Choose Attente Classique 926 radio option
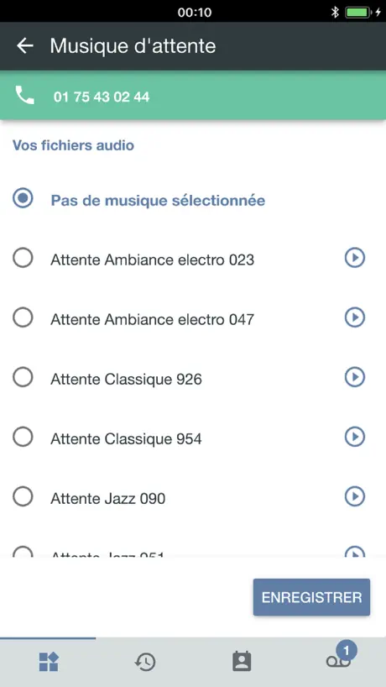The height and width of the screenshot is (687, 386). [23, 377]
